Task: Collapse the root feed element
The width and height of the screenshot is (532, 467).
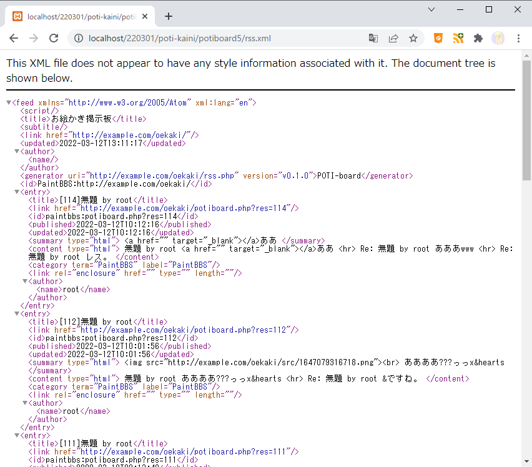Action: pos(9,102)
